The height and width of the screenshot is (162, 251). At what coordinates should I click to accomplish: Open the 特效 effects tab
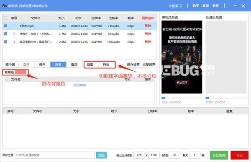106,64
